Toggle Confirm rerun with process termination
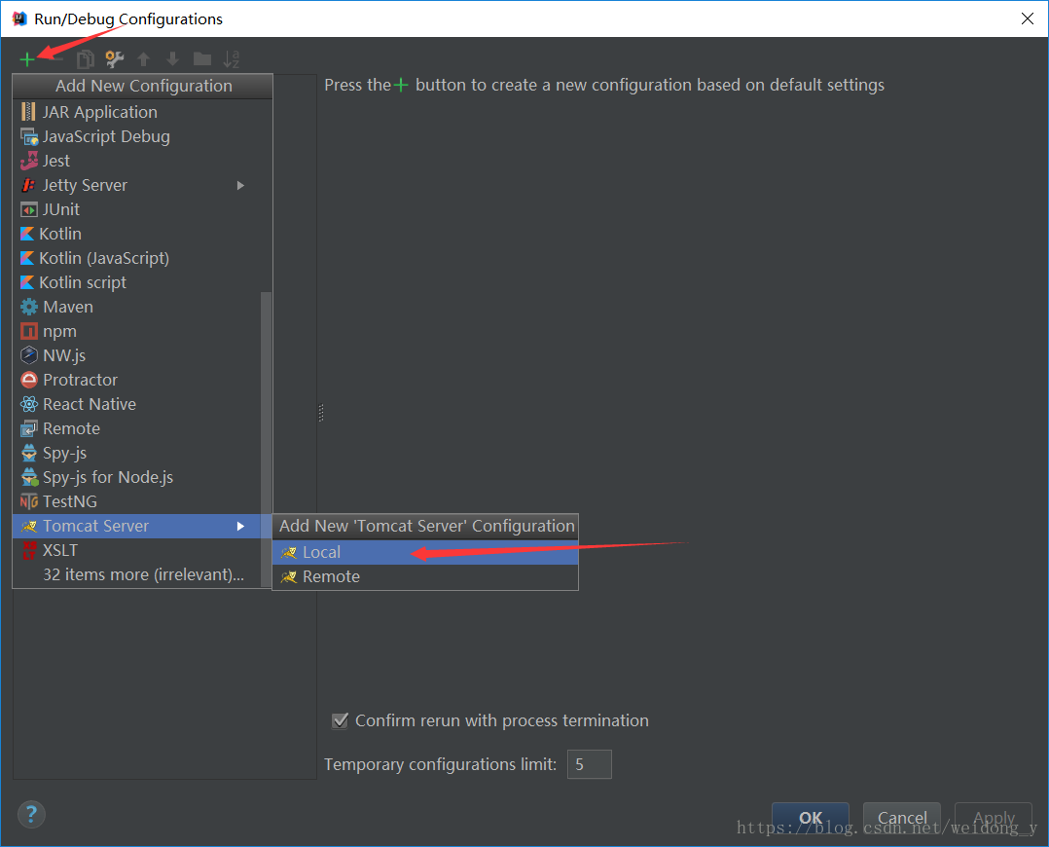1049x847 pixels. [x=340, y=721]
